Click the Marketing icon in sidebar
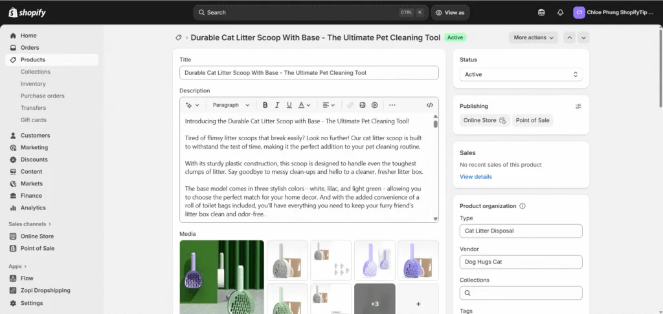Viewport: 663px width, 314px height. tap(13, 148)
